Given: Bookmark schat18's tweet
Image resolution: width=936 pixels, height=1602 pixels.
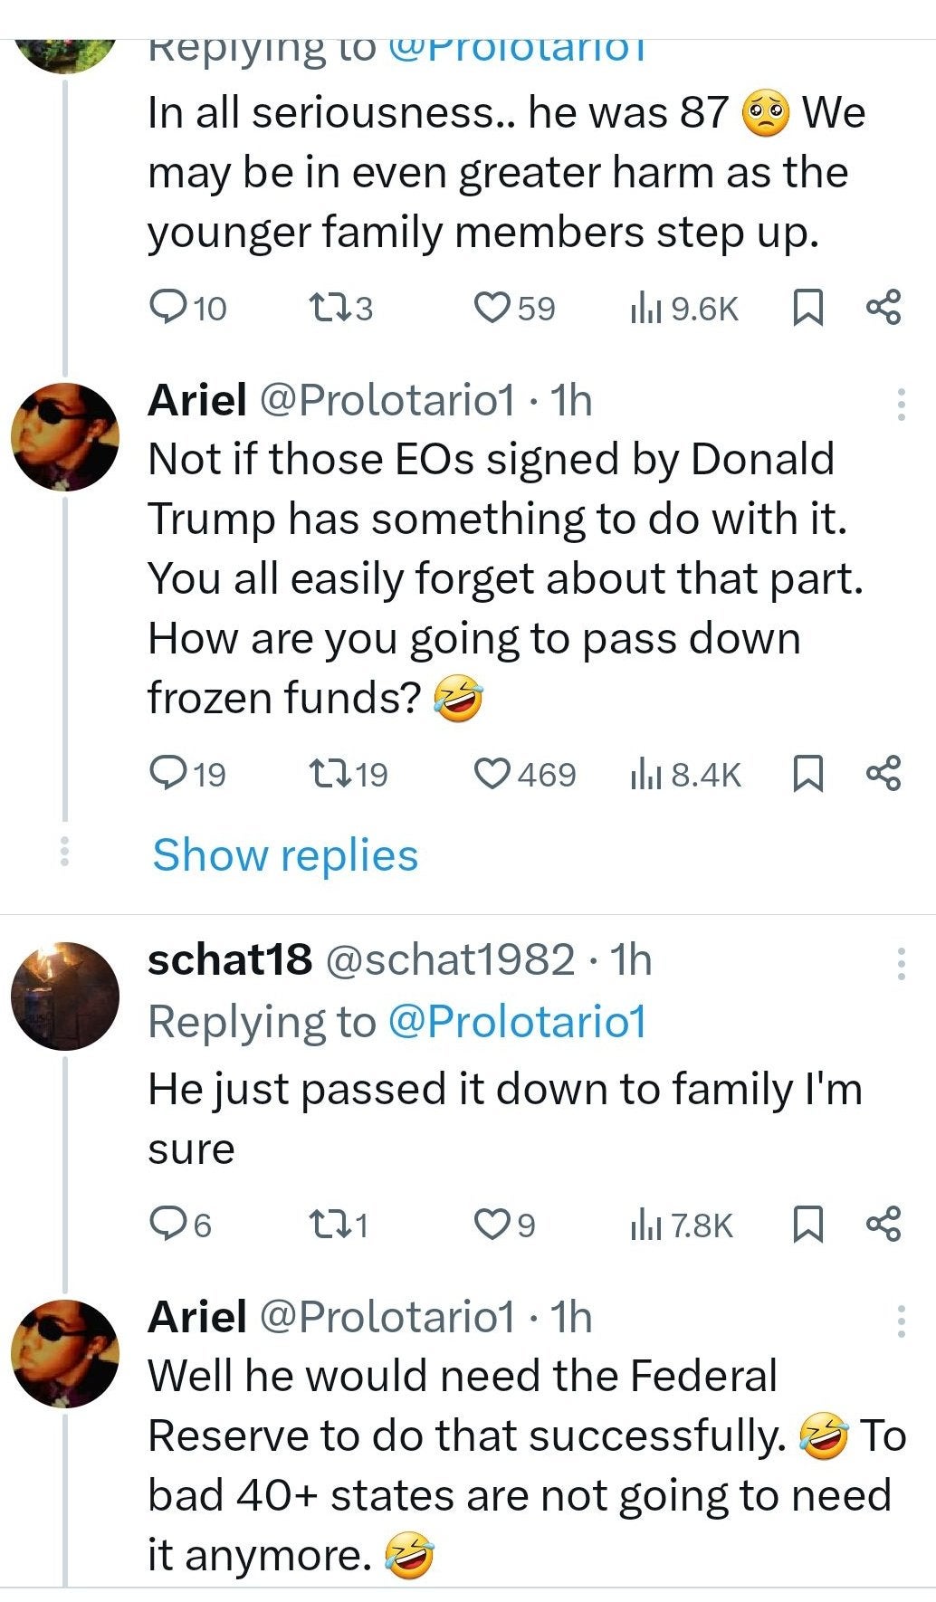Looking at the screenshot, I should pos(807,1225).
